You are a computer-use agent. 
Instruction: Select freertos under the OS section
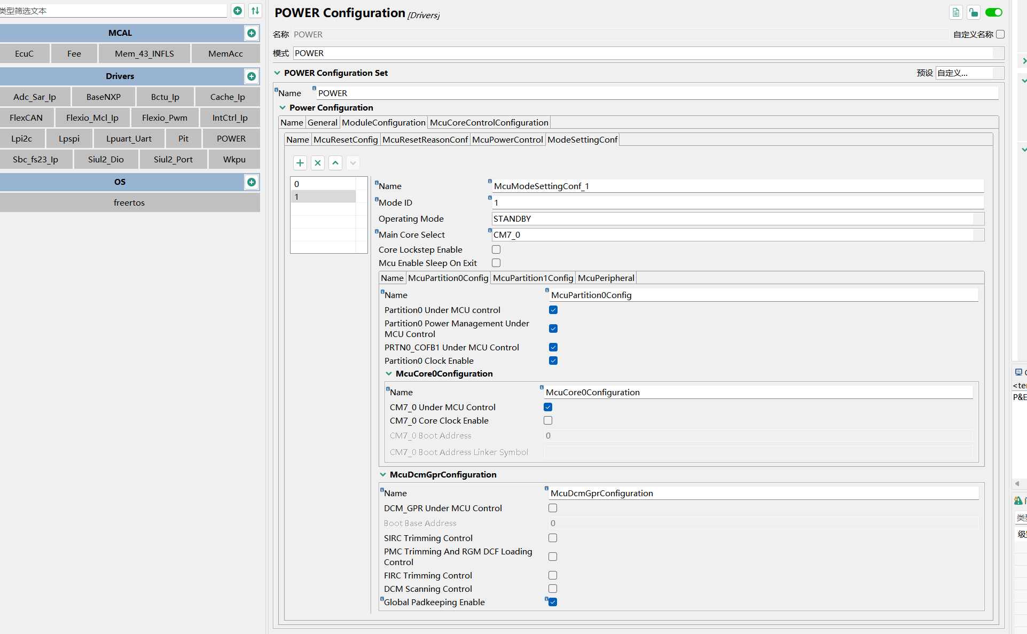tap(129, 202)
